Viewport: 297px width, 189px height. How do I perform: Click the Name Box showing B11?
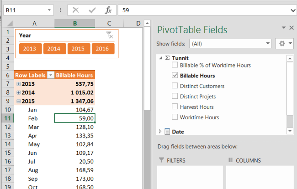click(x=27, y=10)
